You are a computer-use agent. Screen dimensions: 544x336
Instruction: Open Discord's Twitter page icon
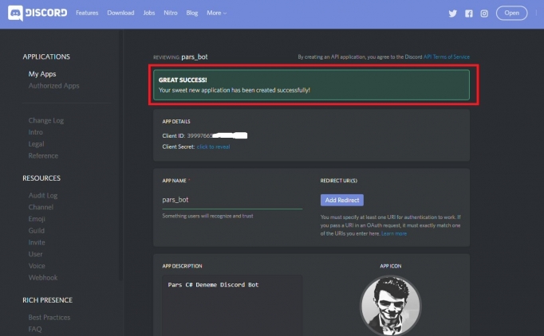(x=453, y=14)
